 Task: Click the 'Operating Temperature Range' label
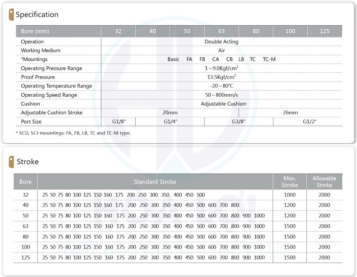[56, 86]
